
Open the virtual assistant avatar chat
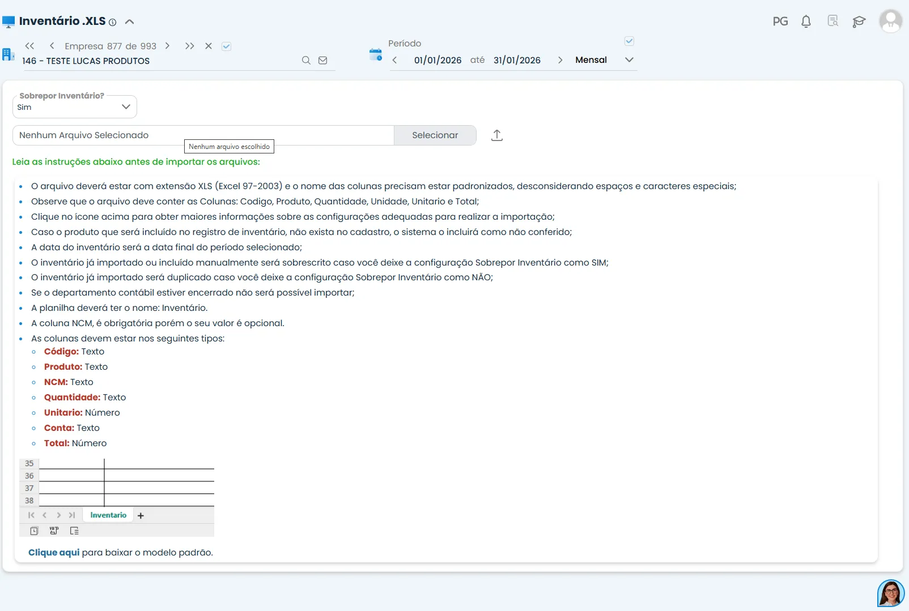890,593
